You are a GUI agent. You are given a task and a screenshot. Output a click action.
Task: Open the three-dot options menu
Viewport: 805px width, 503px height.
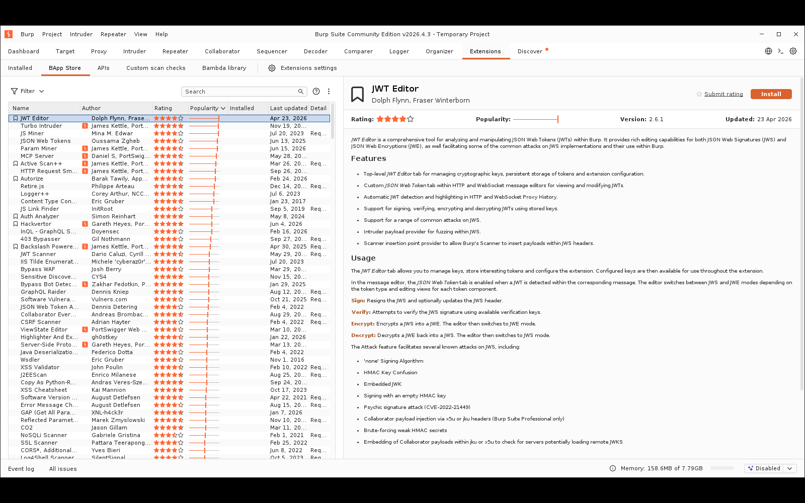(x=329, y=92)
